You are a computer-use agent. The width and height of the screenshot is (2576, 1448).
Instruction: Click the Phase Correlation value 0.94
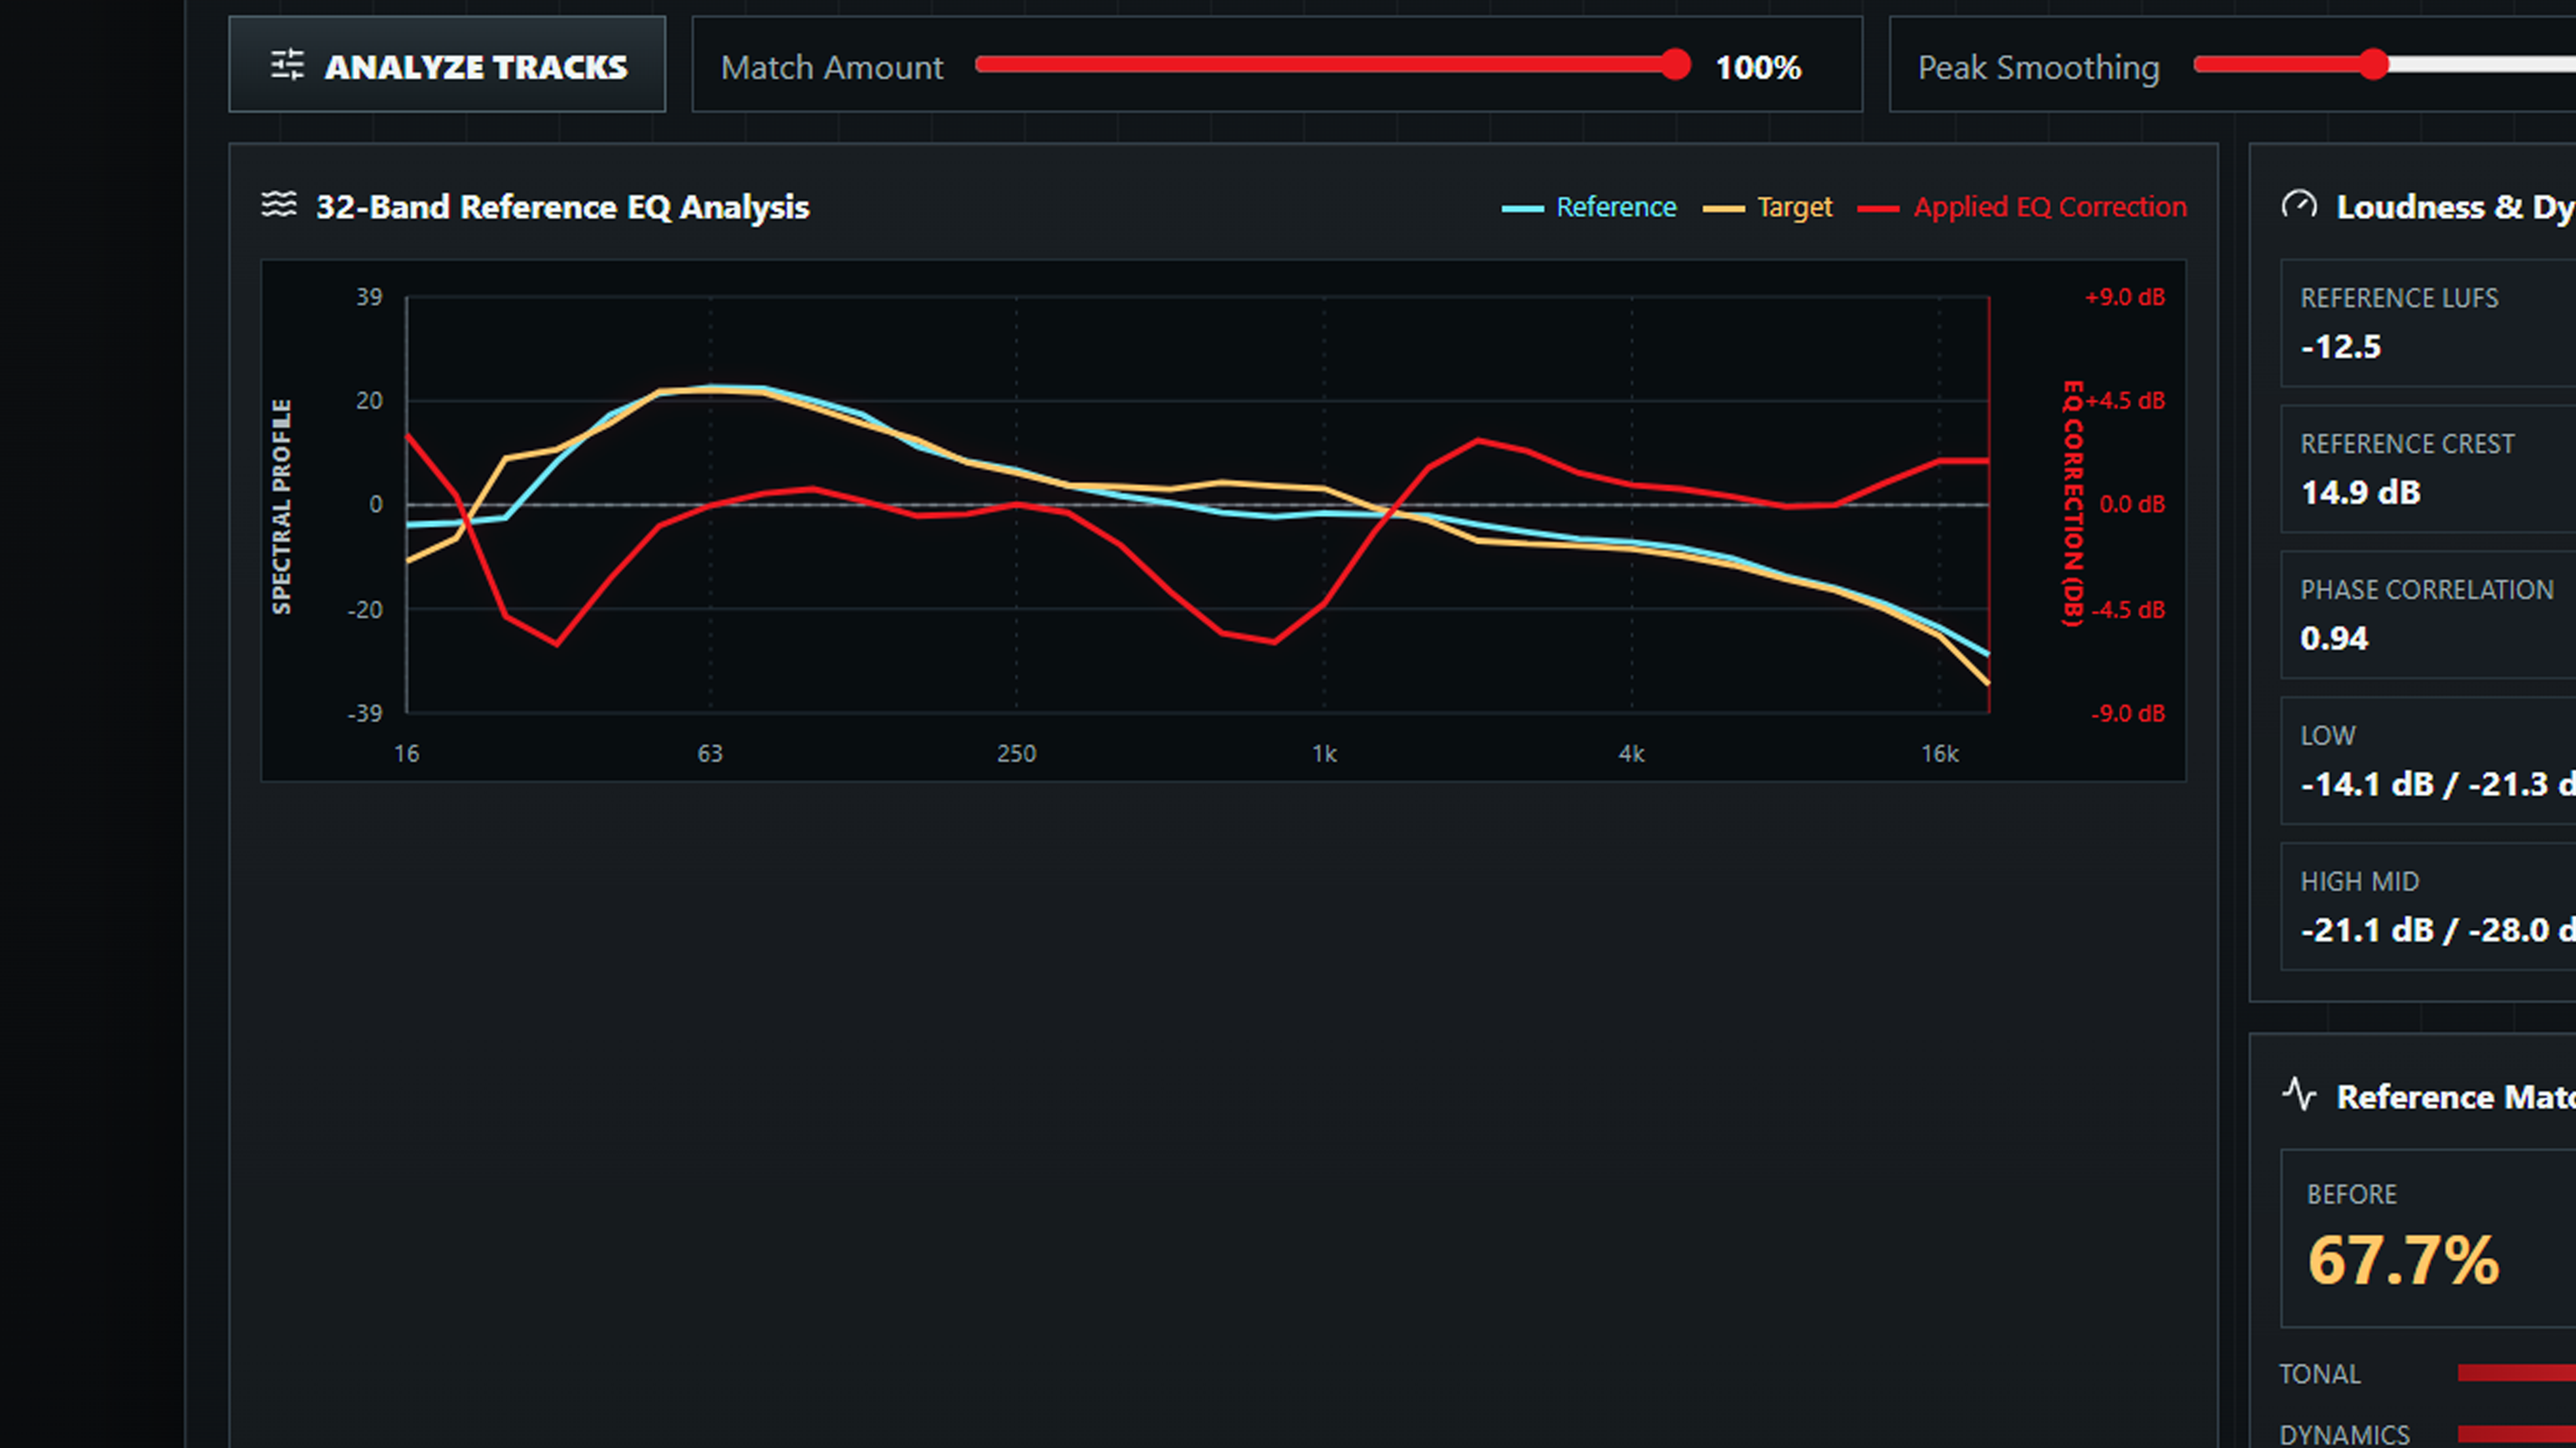click(x=2334, y=639)
